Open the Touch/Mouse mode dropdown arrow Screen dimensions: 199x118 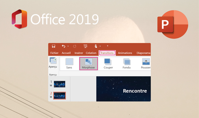(x=100, y=46)
